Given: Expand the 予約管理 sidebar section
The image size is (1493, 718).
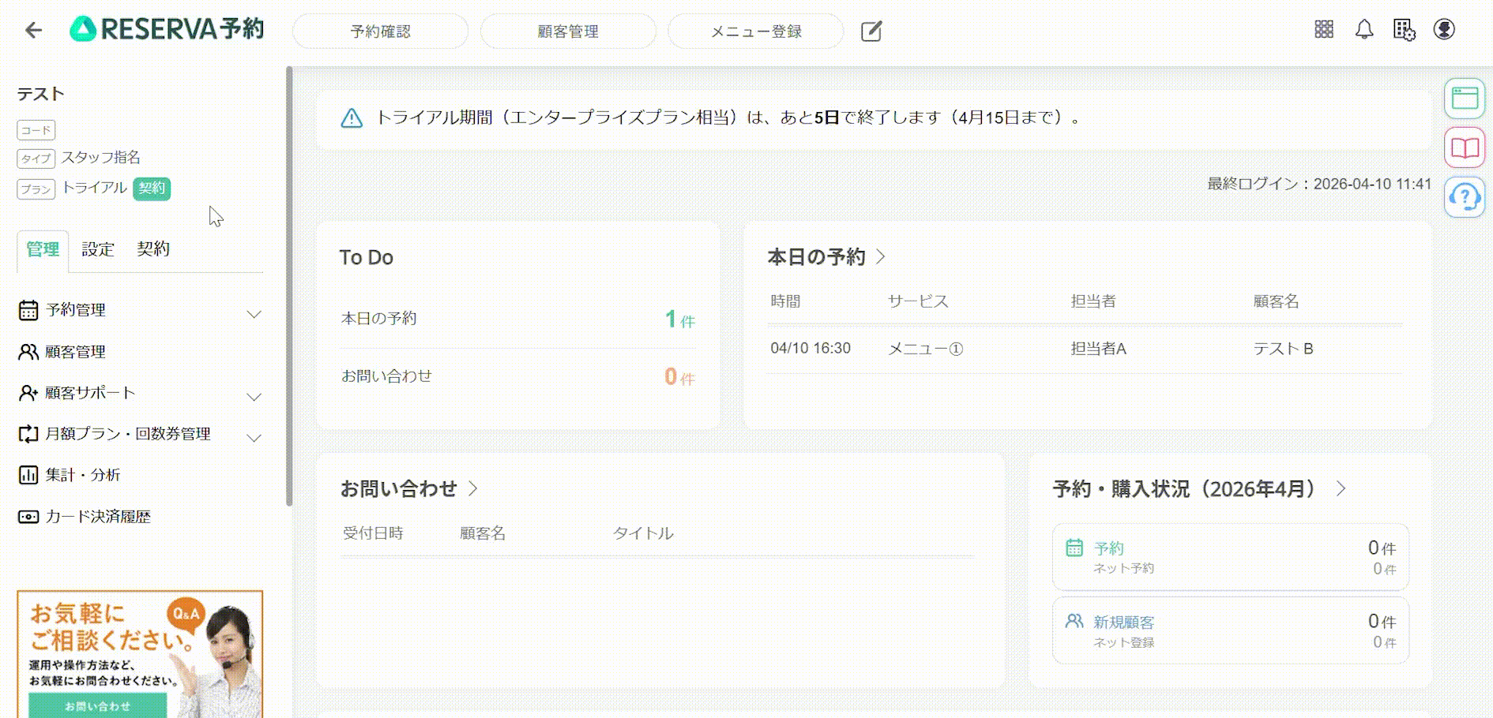Looking at the screenshot, I should [x=254, y=314].
